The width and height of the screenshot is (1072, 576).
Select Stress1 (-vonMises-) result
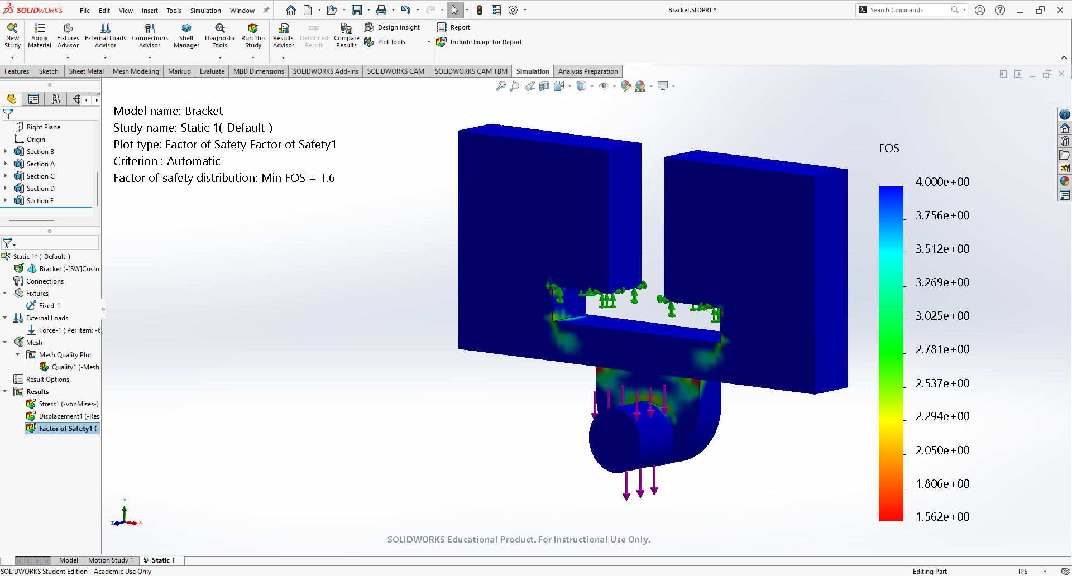63,404
